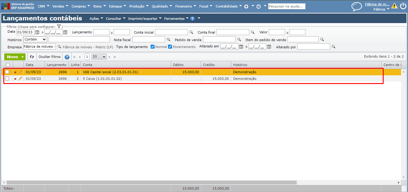This screenshot has width=408, height=192.
Task: Edit the Caixa line with pencil
Action: point(20,79)
